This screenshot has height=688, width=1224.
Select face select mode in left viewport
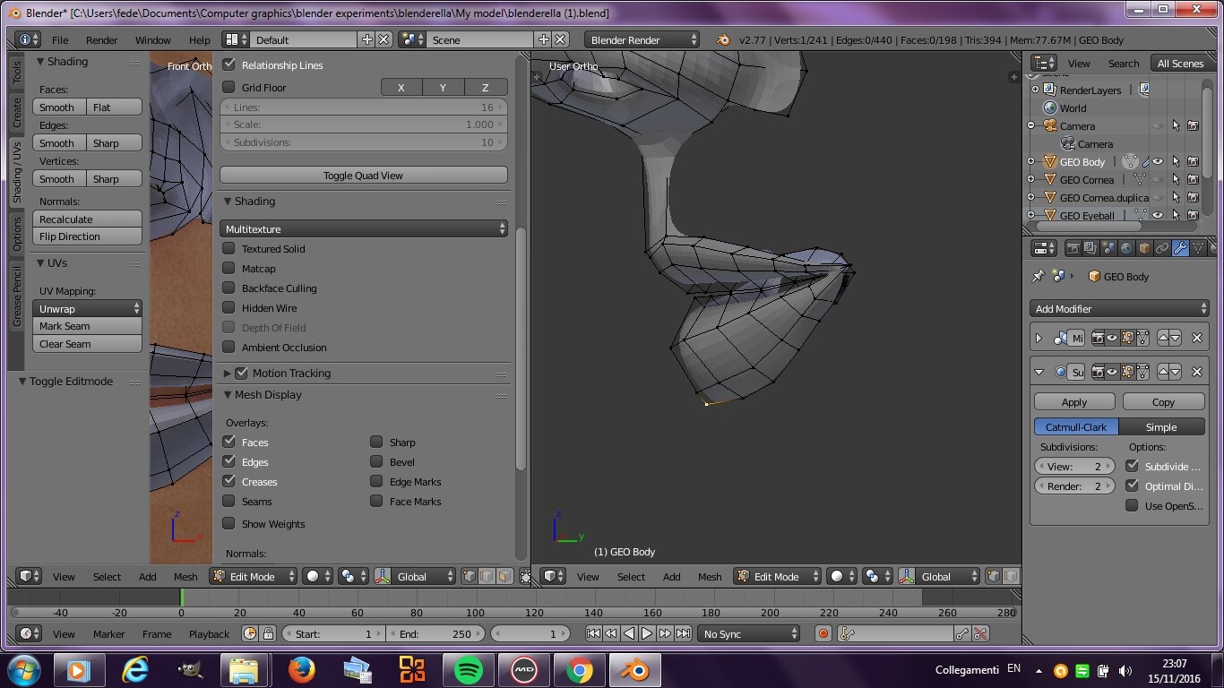[504, 576]
